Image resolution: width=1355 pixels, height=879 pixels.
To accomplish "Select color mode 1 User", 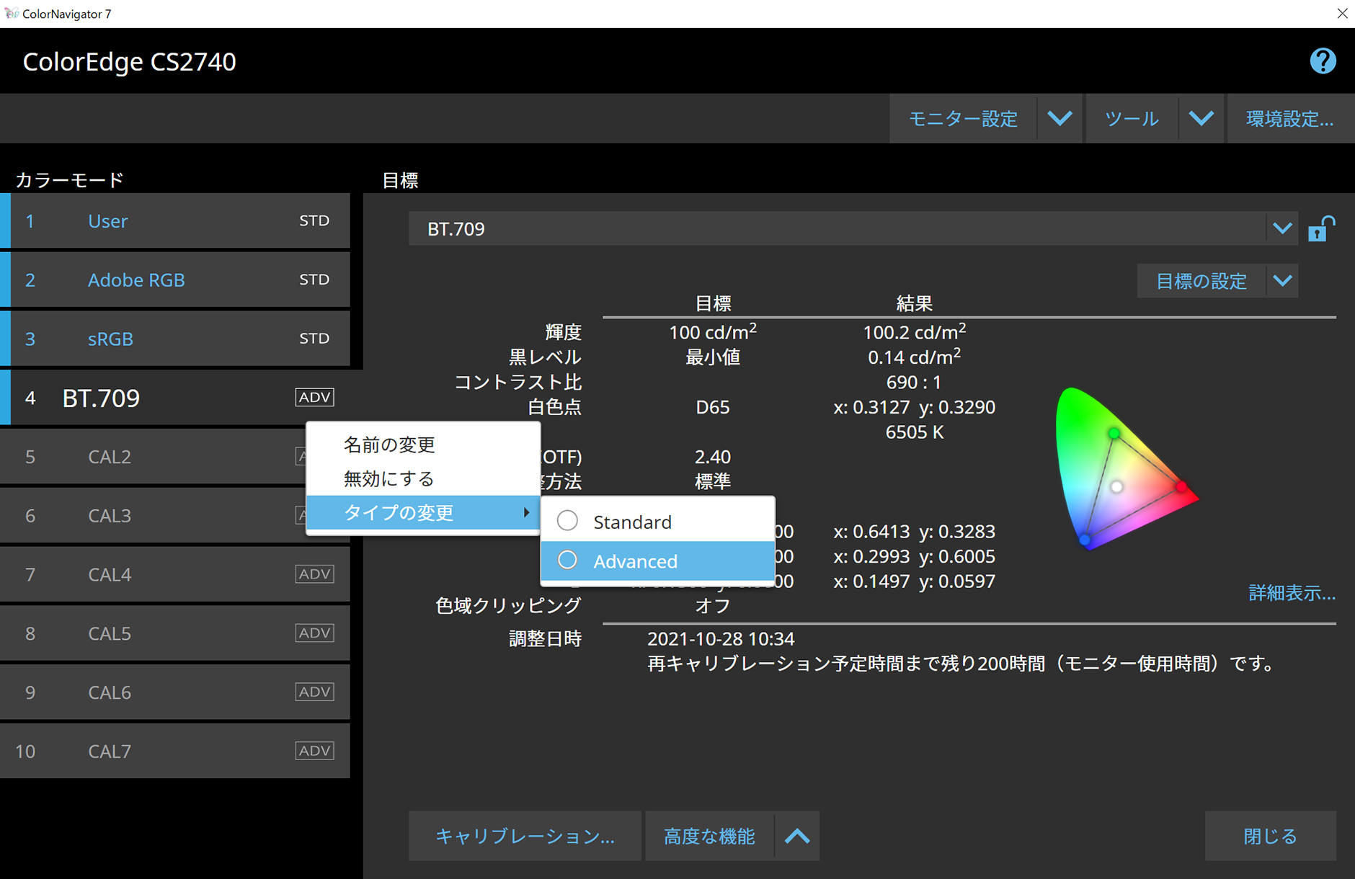I will coord(175,220).
